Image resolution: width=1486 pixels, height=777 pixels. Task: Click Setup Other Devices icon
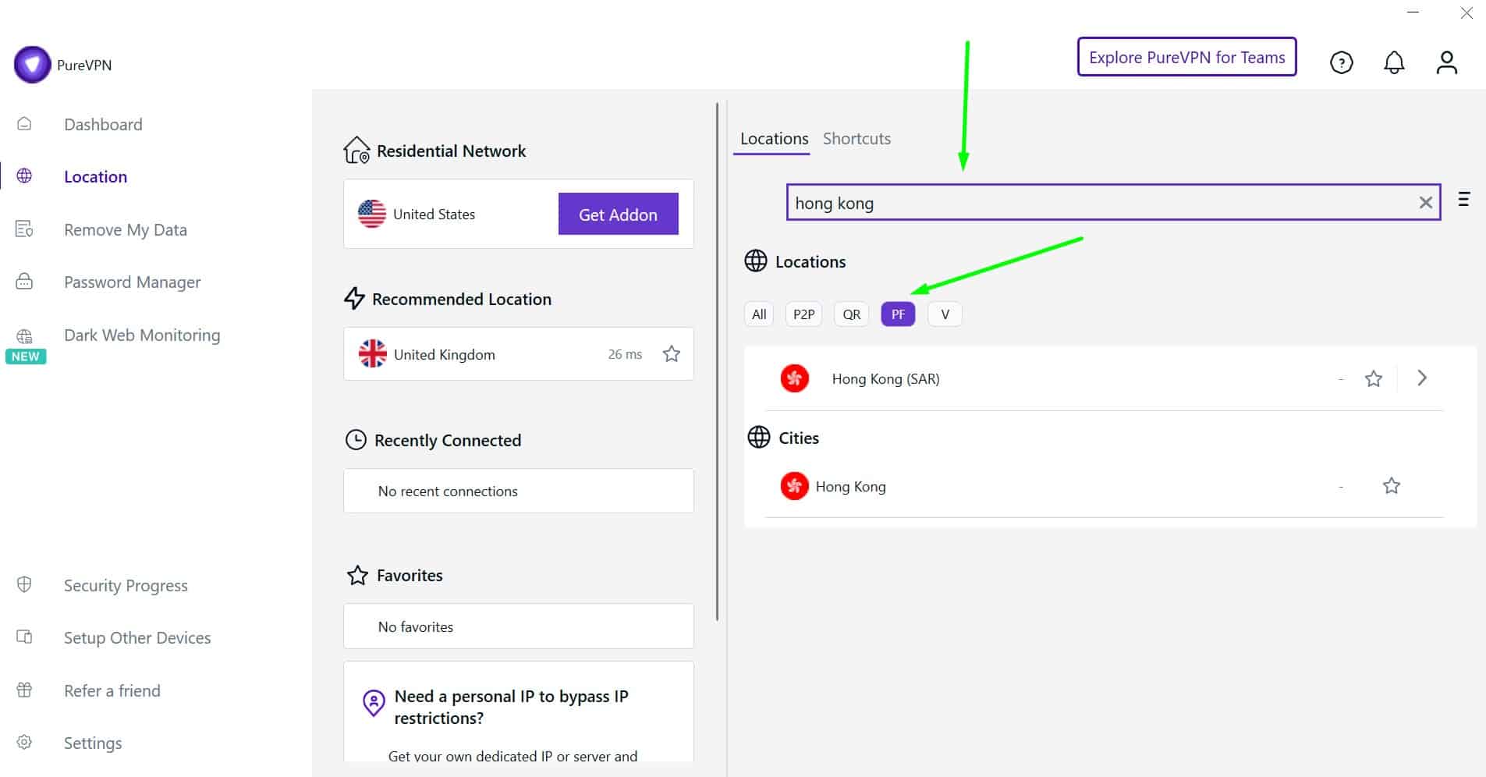(24, 637)
